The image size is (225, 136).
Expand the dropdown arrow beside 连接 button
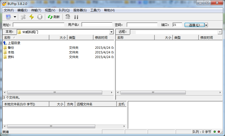tap(206, 25)
